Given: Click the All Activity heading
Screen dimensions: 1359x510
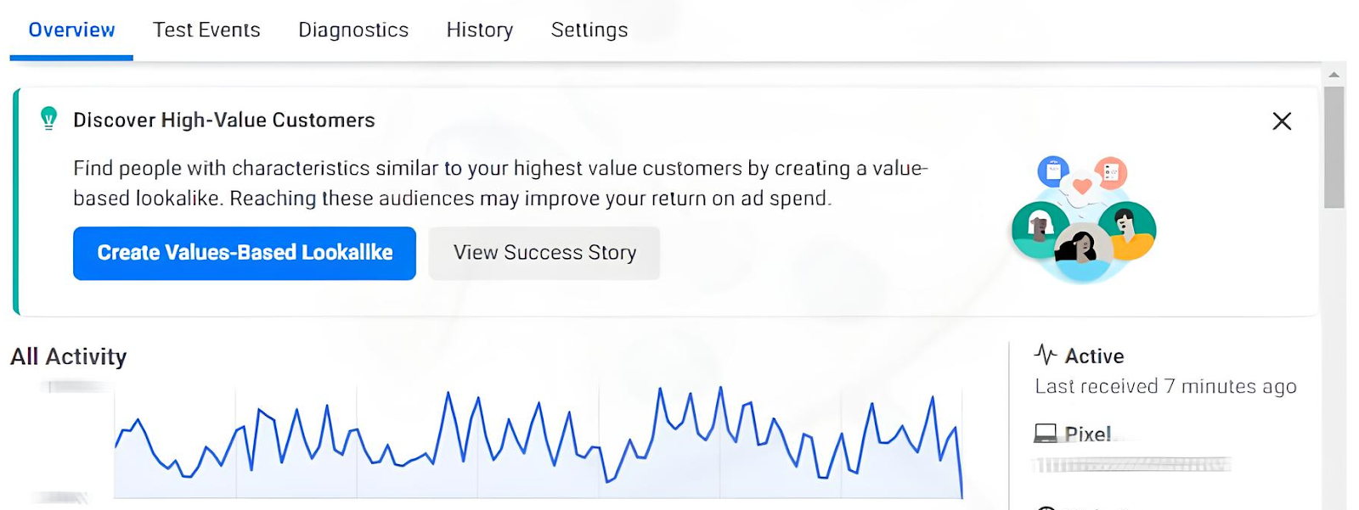Looking at the screenshot, I should [x=69, y=356].
